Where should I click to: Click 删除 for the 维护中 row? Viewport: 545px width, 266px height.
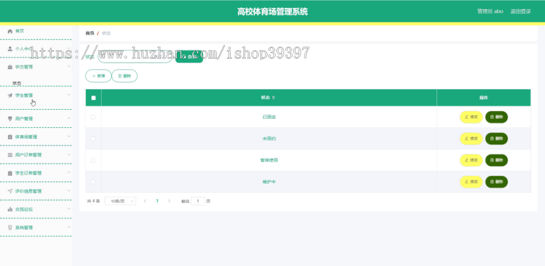[497, 182]
